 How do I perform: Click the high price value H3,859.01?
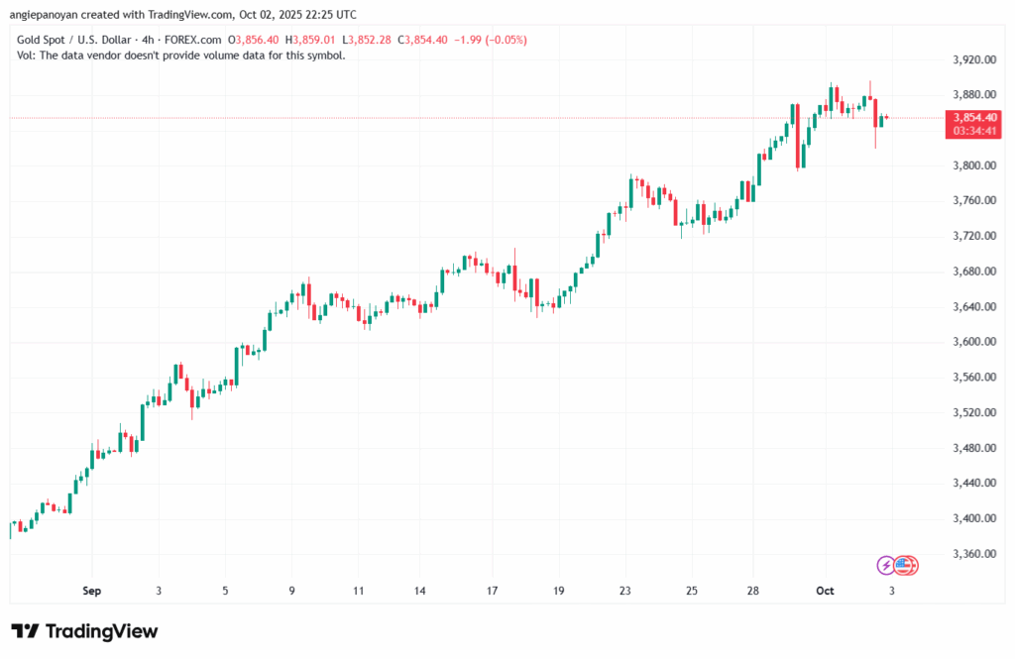311,40
